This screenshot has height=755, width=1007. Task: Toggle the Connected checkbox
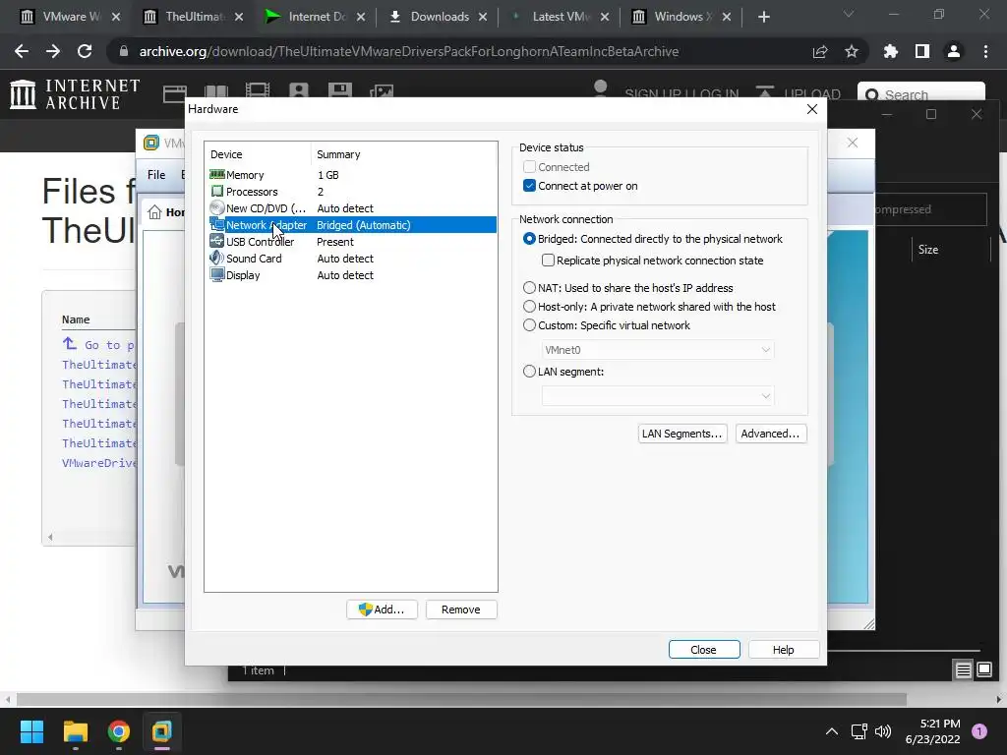pyautogui.click(x=529, y=167)
